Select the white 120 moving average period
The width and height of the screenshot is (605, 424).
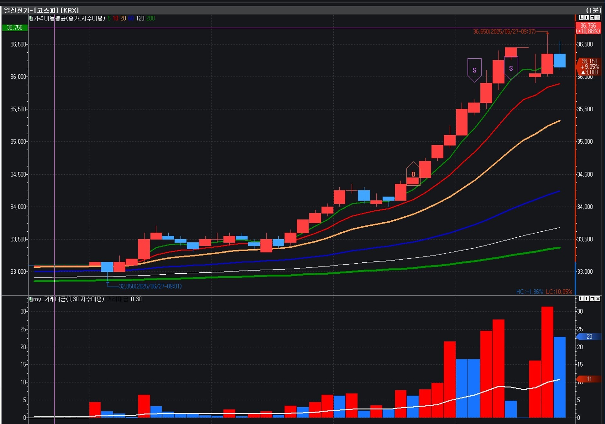click(140, 18)
